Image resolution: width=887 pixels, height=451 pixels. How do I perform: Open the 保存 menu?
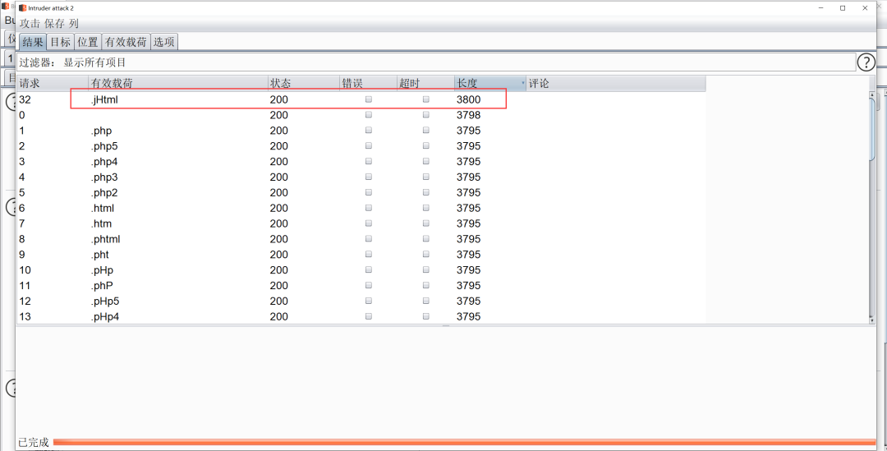point(54,24)
